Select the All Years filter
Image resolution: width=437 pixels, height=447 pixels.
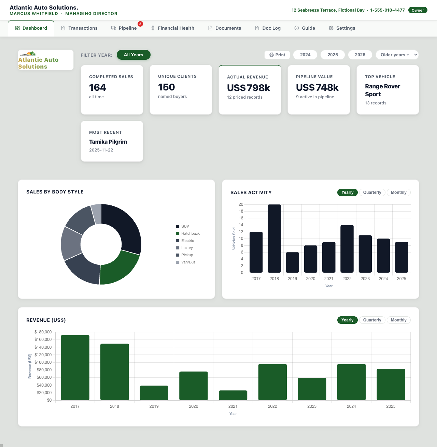click(133, 55)
